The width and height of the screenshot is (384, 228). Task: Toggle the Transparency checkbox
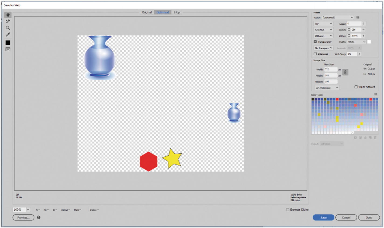315,42
